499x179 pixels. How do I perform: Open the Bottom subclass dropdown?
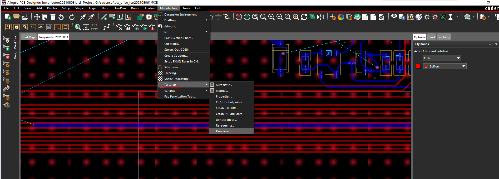point(445,66)
